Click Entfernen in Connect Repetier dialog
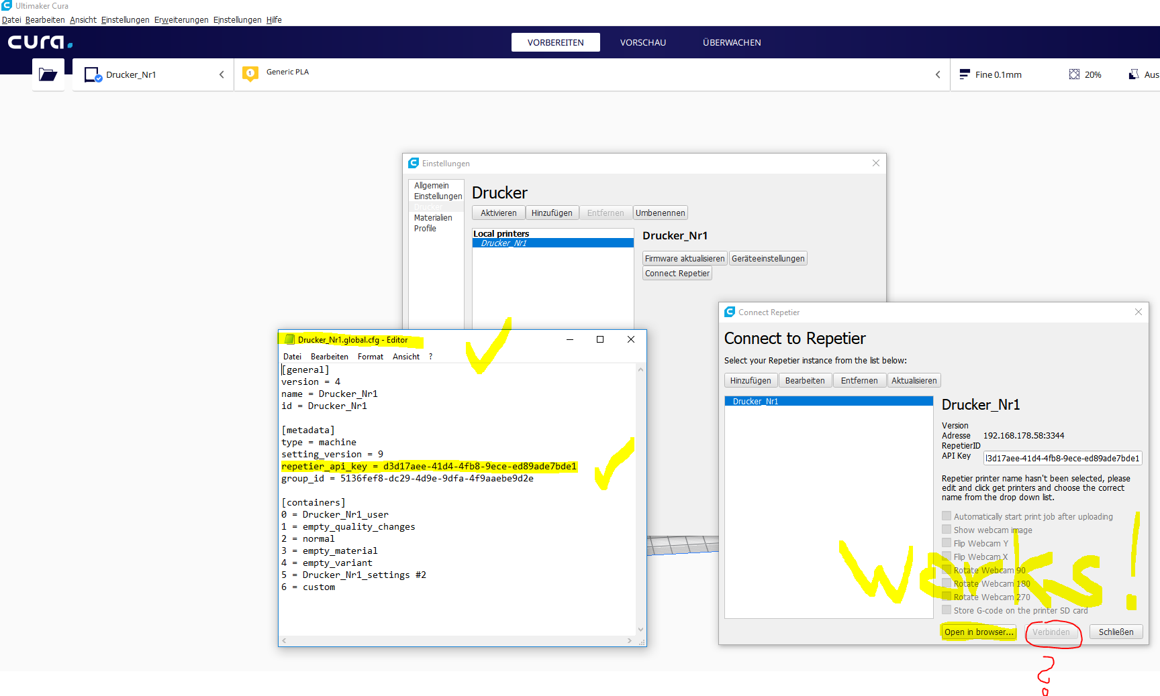Viewport: 1160px width, 696px height. coord(859,380)
